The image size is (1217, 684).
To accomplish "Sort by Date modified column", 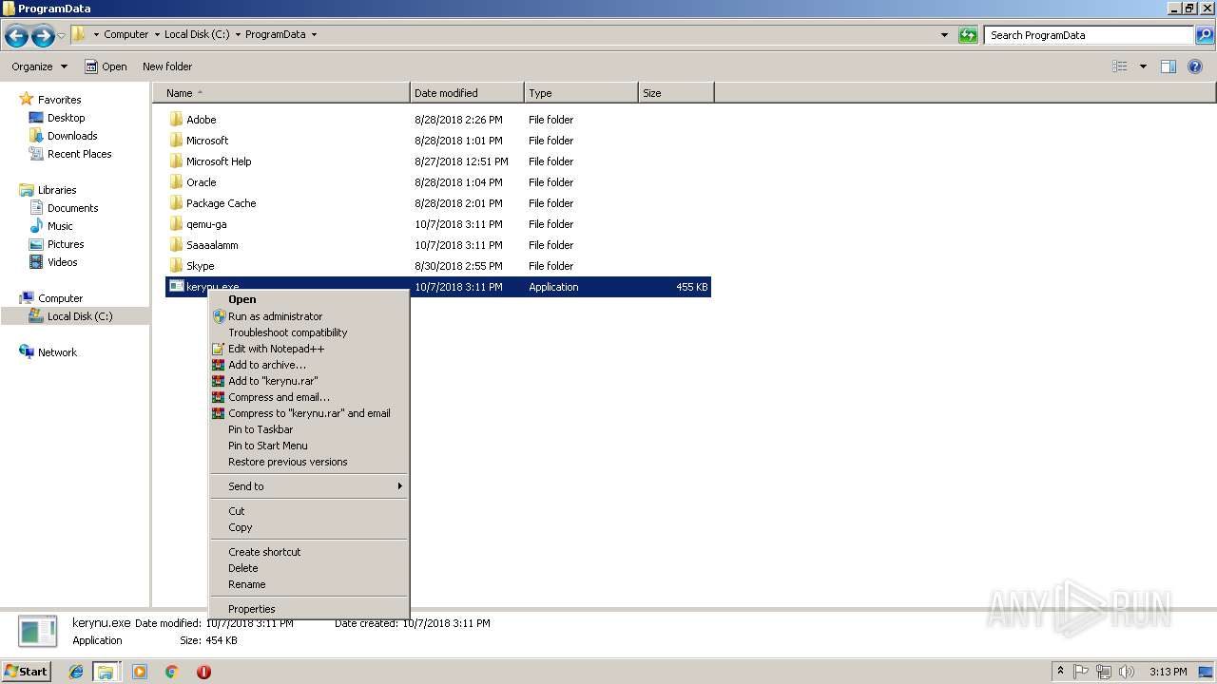I will (467, 93).
